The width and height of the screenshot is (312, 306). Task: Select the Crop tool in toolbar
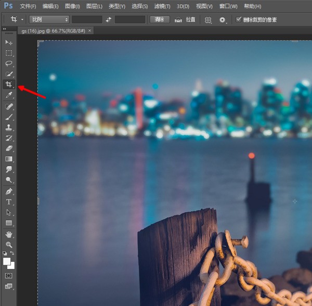pos(9,85)
